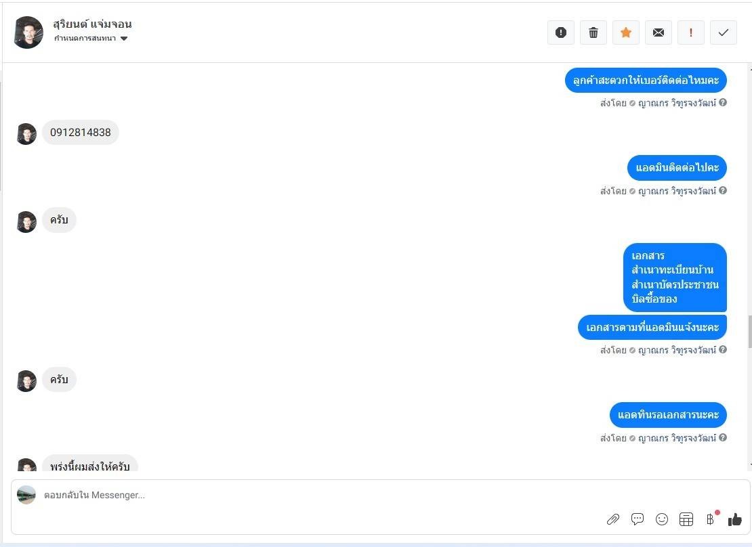Viewport: 752px width, 547px height.
Task: Click the calendar grid icon
Action: coord(686,519)
